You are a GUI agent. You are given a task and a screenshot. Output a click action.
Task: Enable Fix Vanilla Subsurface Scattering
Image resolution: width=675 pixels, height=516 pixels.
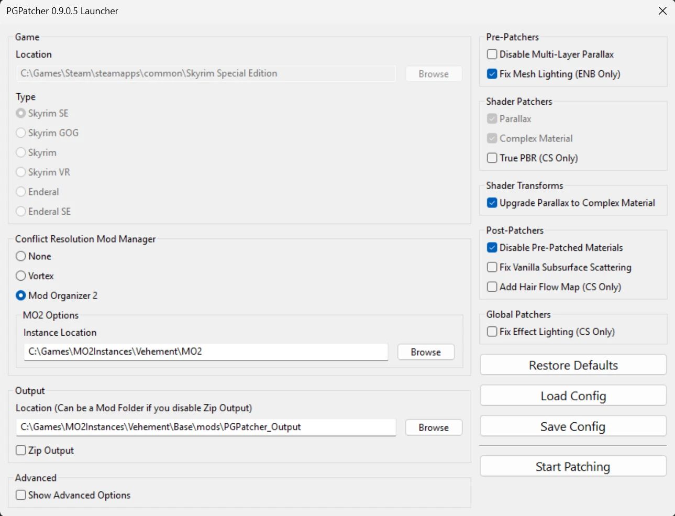pos(492,267)
